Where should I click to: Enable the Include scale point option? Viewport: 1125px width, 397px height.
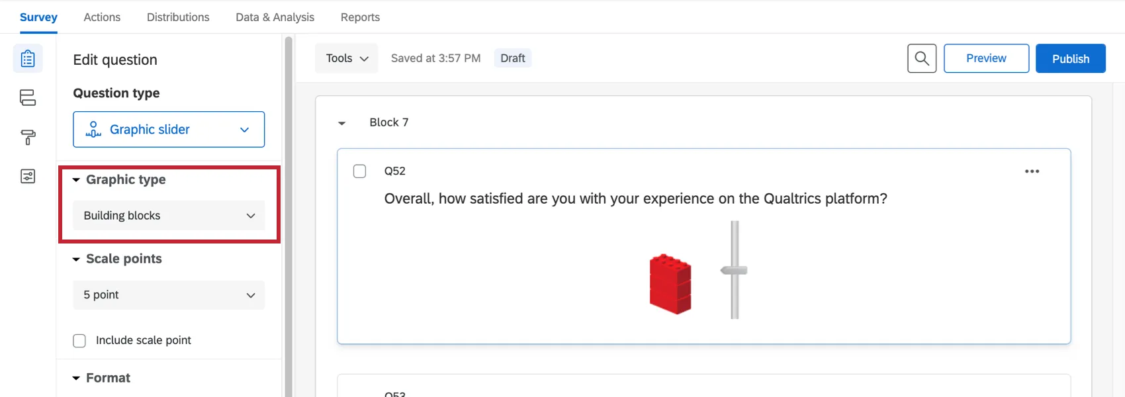click(79, 340)
